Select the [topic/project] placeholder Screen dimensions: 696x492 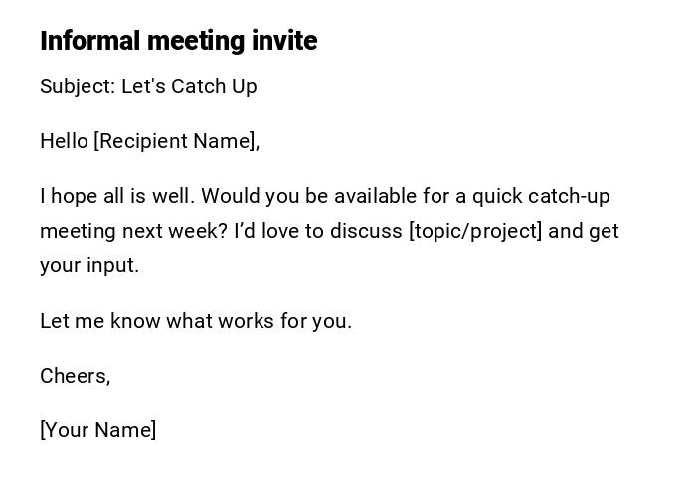click(x=475, y=231)
